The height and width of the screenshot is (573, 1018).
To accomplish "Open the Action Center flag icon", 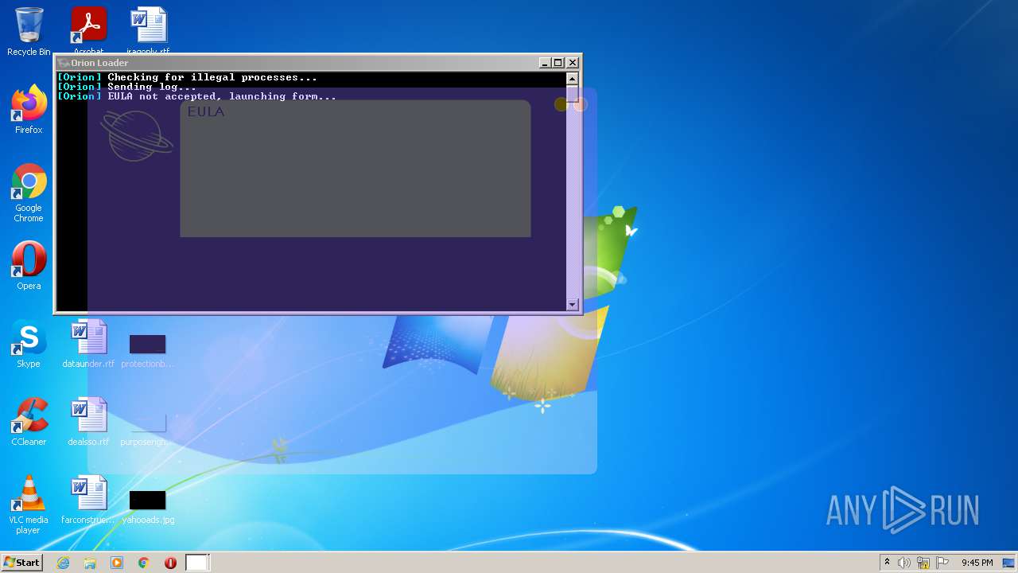I will coord(942,563).
